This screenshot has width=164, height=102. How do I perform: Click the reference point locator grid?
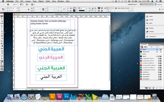[3, 9]
